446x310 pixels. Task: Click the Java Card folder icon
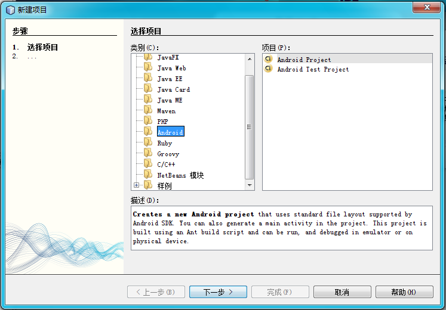click(x=148, y=89)
